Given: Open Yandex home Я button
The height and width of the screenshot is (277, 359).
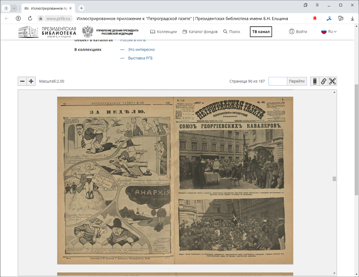Looking at the screenshot, I should [x=19, y=18].
